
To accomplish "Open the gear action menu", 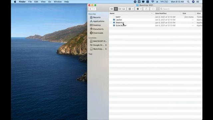I will coord(139,9).
